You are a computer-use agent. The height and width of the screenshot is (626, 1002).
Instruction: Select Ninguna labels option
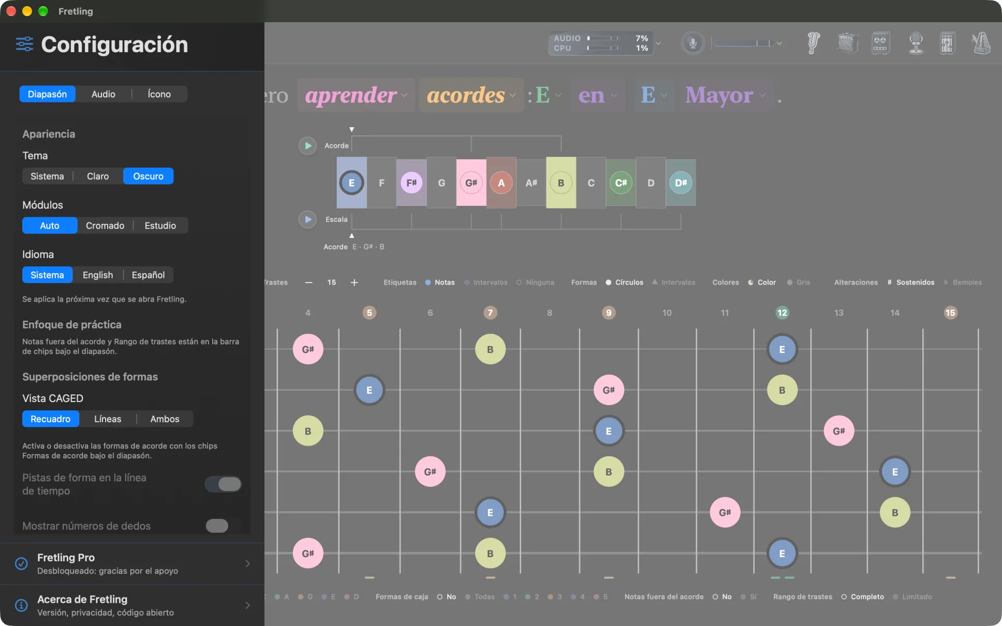tap(535, 282)
